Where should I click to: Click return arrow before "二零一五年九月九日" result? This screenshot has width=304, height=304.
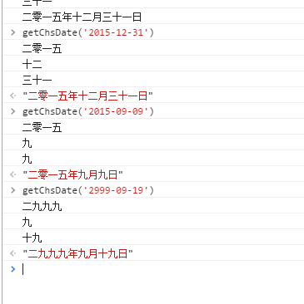pos(12,174)
